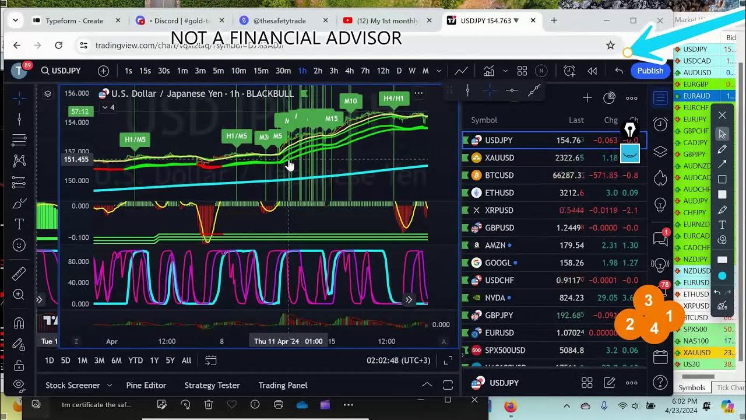The height and width of the screenshot is (420, 746).
Task: Open the chart legend more options dots
Action: (x=418, y=93)
